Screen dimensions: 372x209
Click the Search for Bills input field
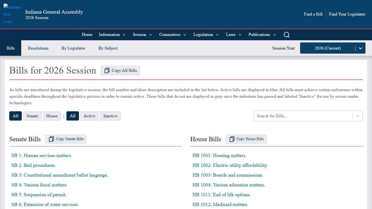coord(302,116)
